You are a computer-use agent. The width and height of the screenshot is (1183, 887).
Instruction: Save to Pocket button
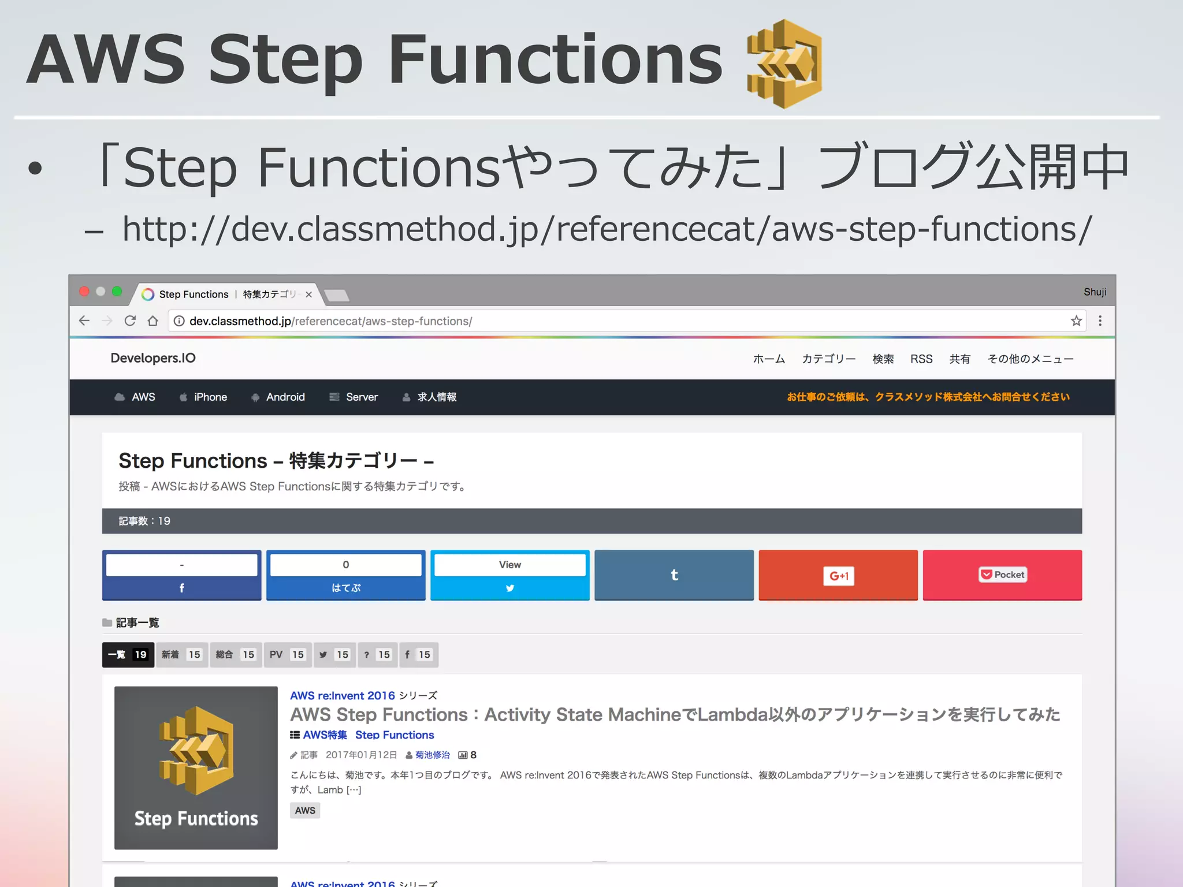1002,575
